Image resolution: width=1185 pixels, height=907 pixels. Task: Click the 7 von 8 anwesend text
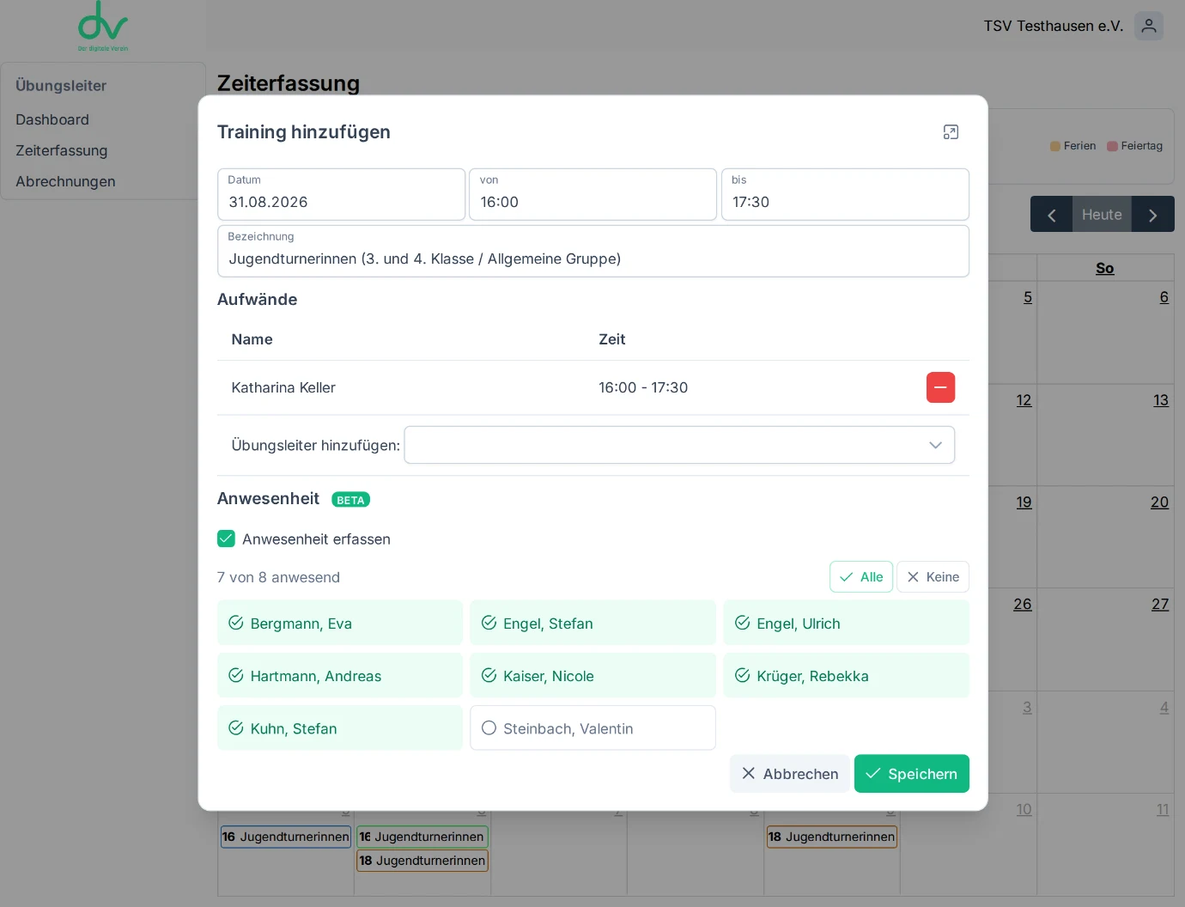(278, 577)
